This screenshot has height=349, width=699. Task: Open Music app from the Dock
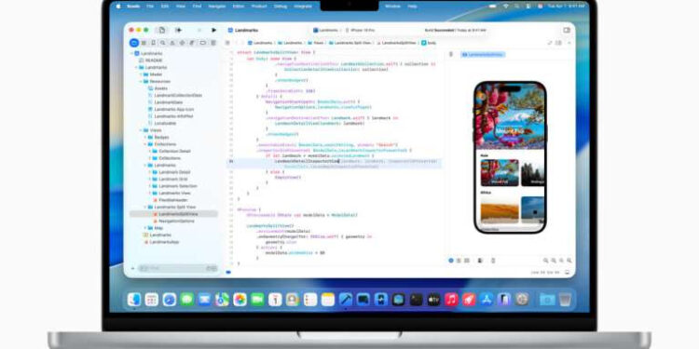[451, 299]
